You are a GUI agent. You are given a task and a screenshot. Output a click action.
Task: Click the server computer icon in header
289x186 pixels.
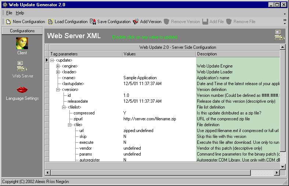pos(279,35)
